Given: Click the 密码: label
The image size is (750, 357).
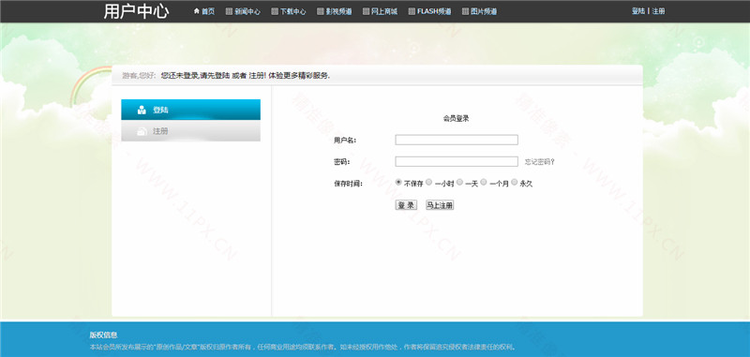Looking at the screenshot, I should 341,162.
